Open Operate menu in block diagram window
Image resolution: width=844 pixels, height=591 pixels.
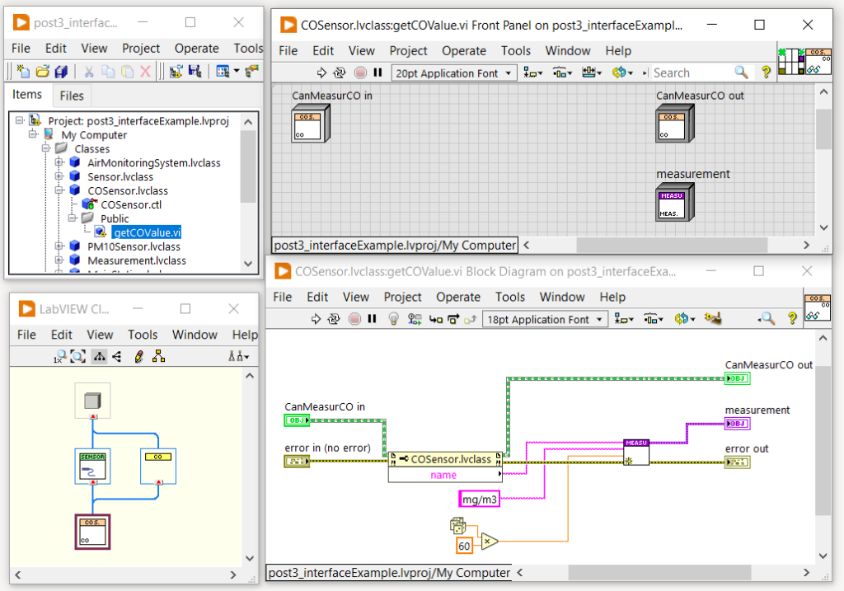457,297
